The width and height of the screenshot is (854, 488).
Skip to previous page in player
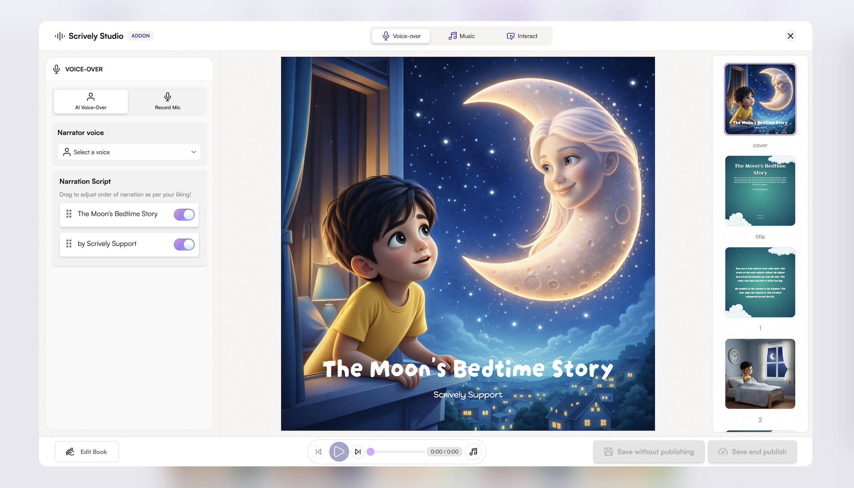pyautogui.click(x=319, y=452)
